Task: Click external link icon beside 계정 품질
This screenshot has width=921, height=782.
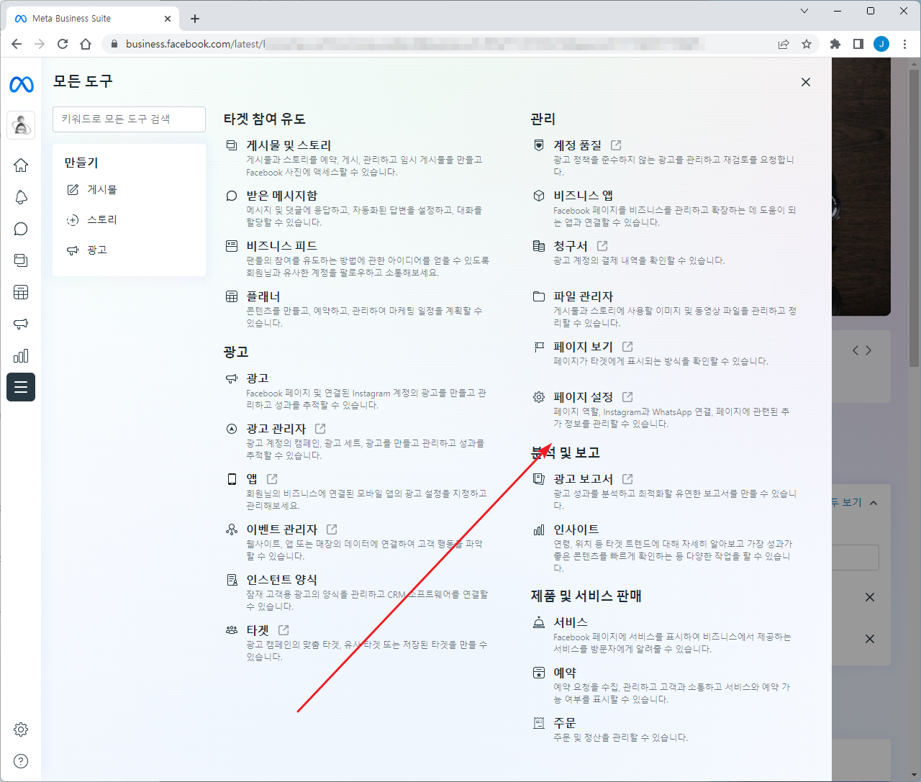Action: (x=616, y=145)
